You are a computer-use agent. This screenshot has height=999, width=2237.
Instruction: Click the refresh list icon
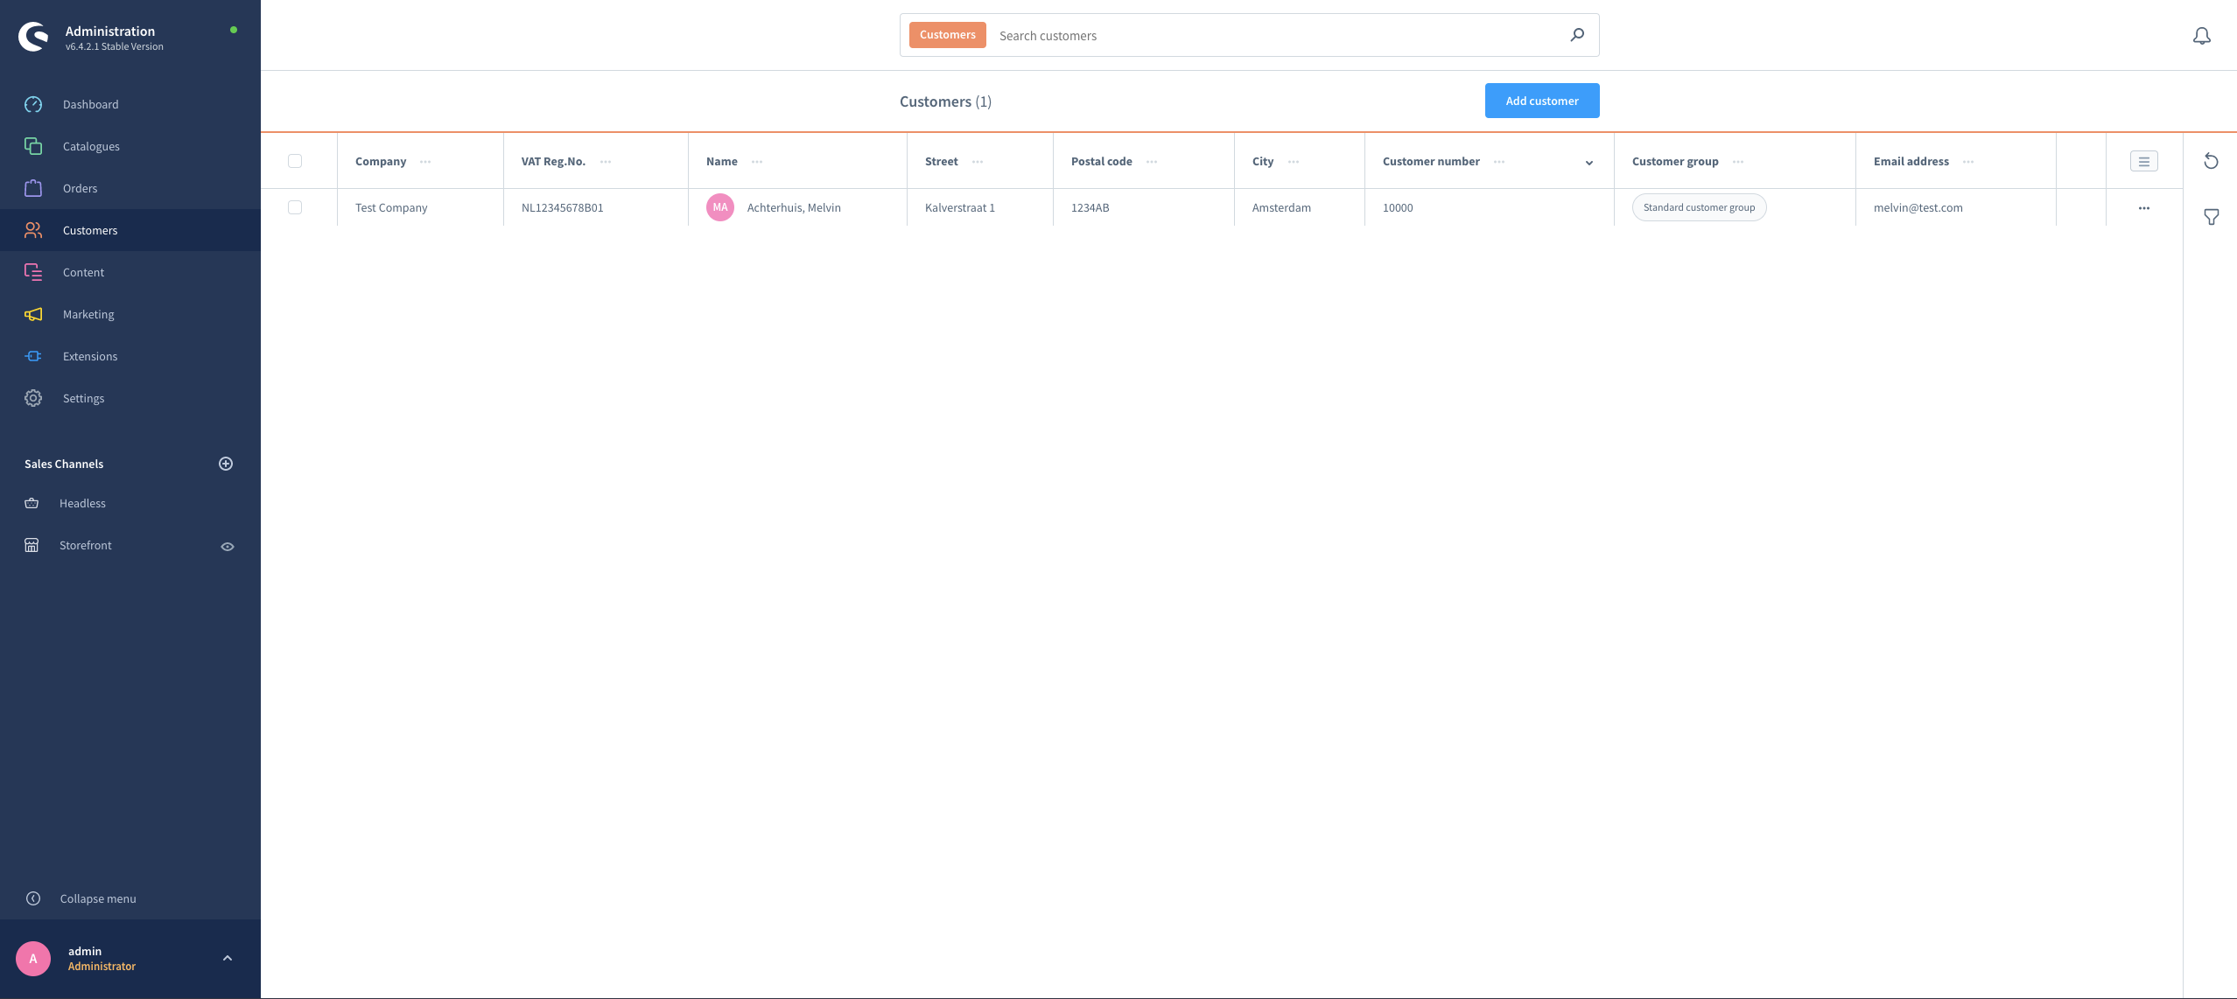(x=2211, y=161)
